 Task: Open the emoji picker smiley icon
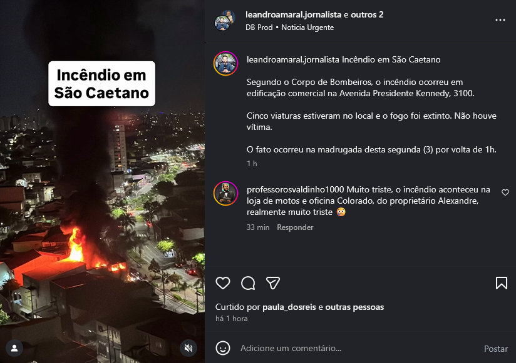(223, 348)
